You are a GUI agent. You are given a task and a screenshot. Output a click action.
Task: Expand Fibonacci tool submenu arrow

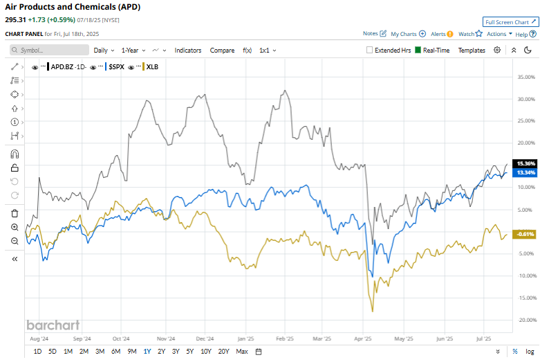click(x=22, y=81)
